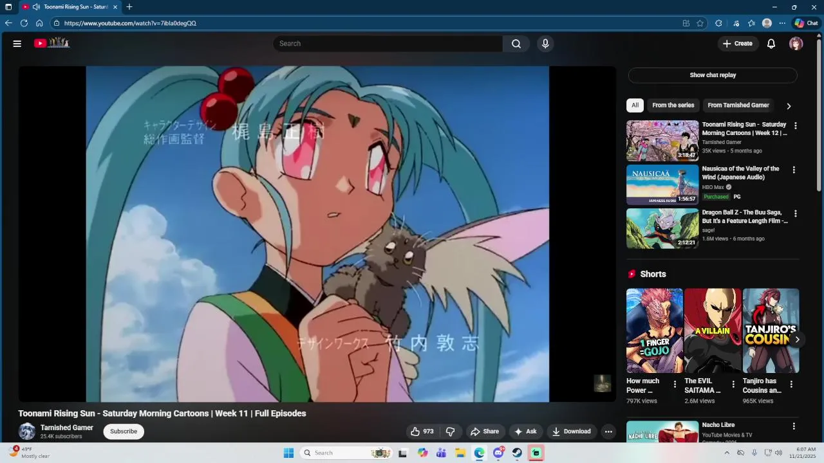Open the taskbar weather widget

(30, 453)
